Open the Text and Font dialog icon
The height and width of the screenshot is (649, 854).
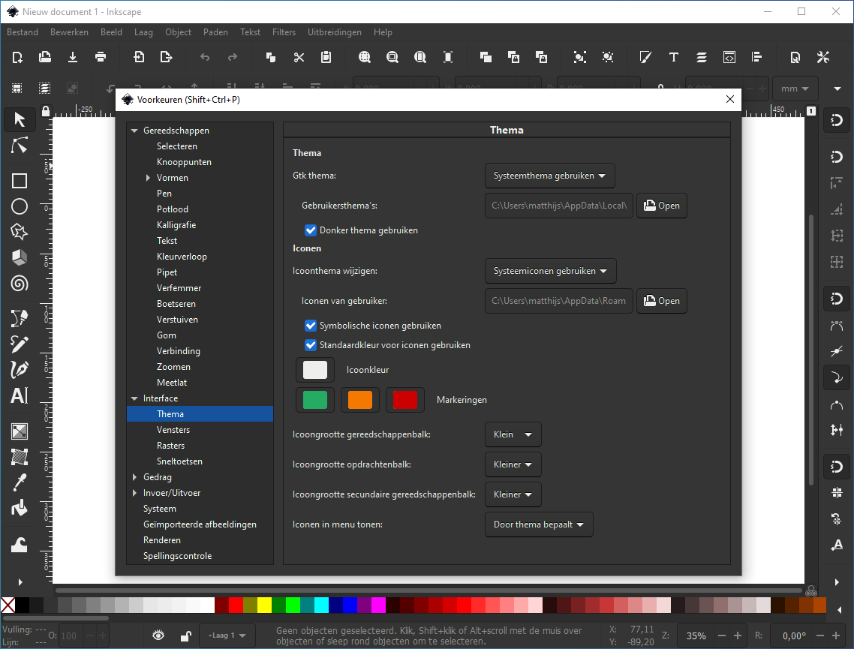[673, 57]
